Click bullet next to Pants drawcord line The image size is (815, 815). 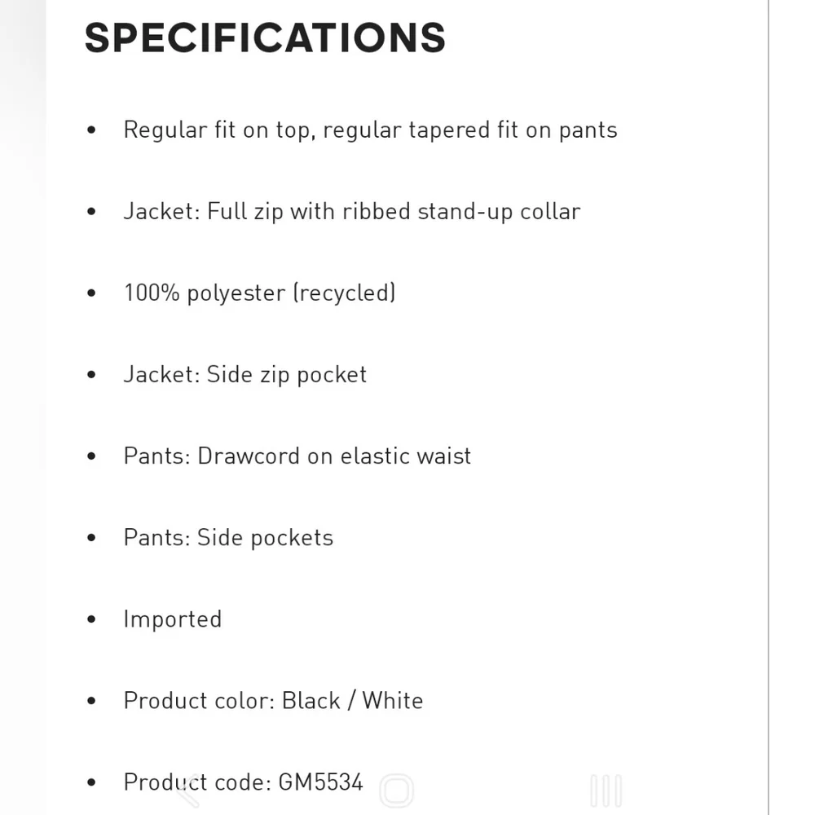click(x=91, y=456)
